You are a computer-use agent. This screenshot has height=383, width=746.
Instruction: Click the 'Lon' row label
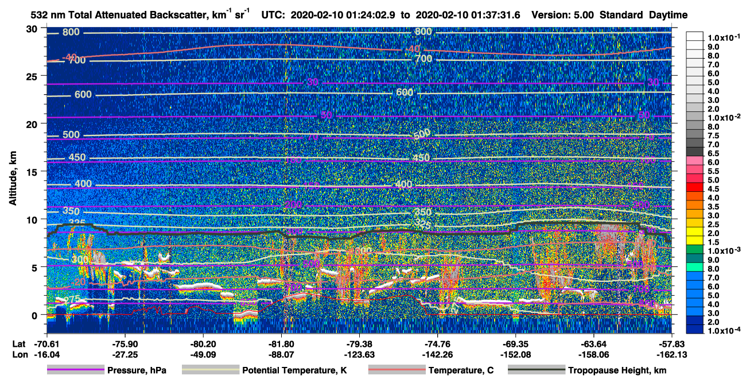pos(19,354)
